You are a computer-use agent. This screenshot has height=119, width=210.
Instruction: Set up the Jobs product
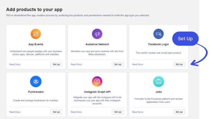(179, 112)
